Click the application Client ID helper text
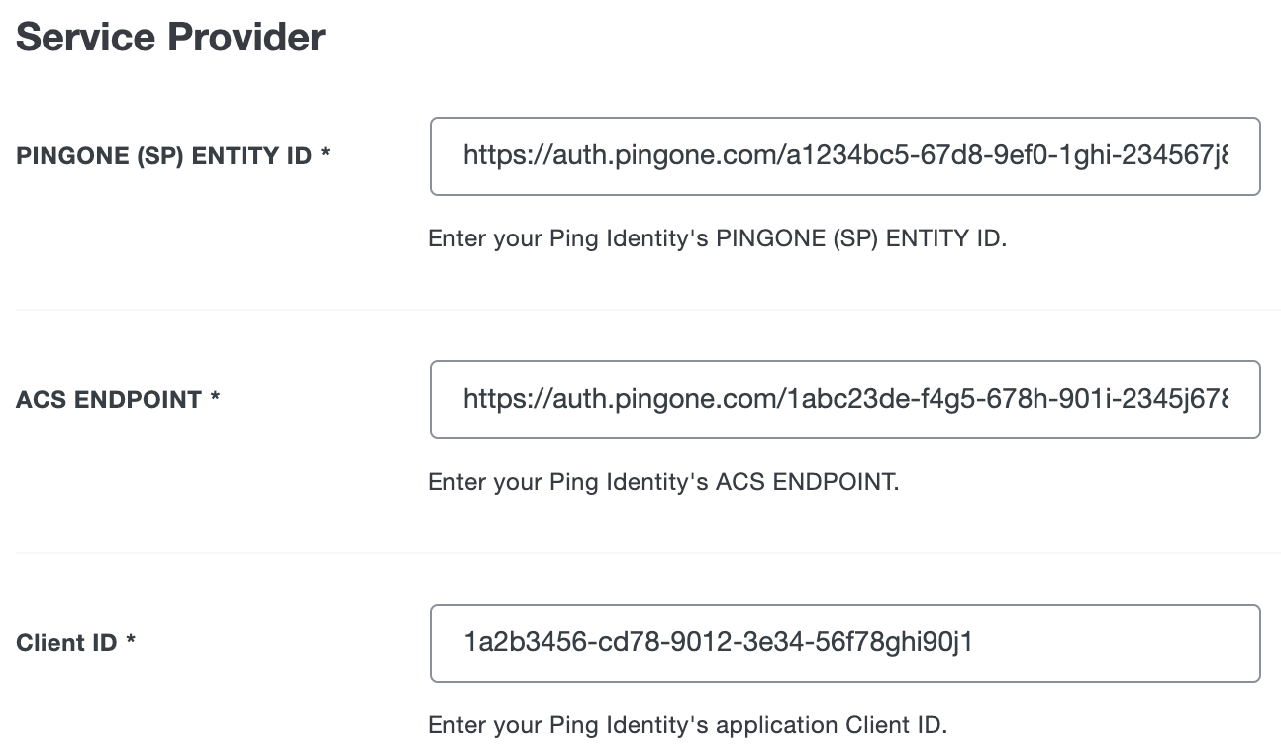 (686, 724)
